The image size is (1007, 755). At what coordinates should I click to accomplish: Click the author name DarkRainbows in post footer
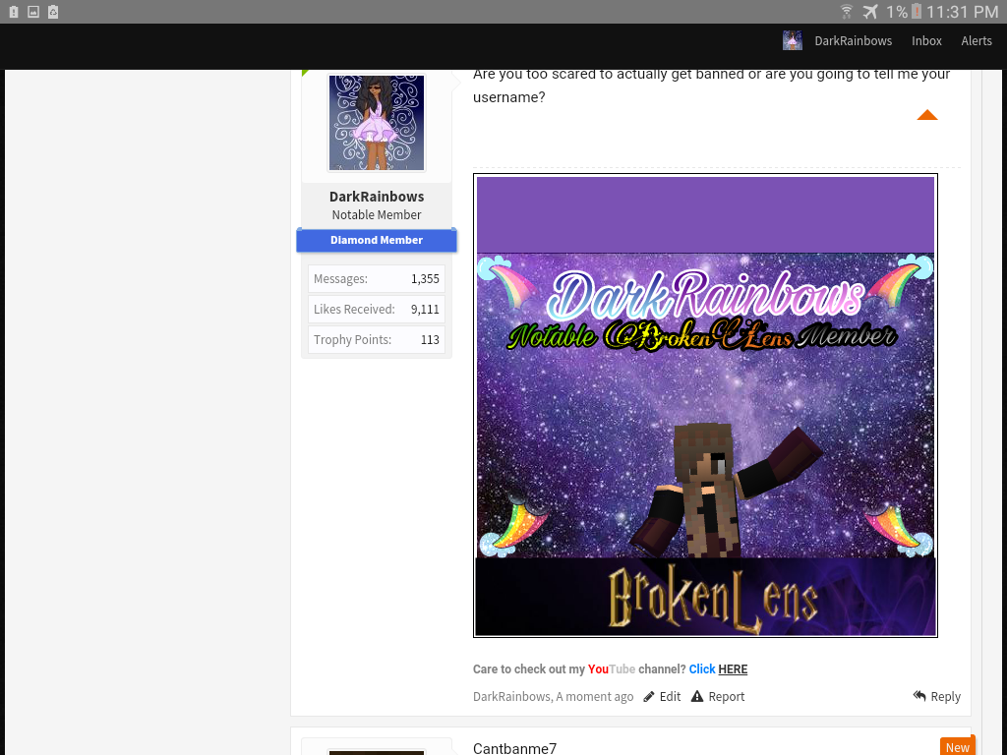pos(511,697)
